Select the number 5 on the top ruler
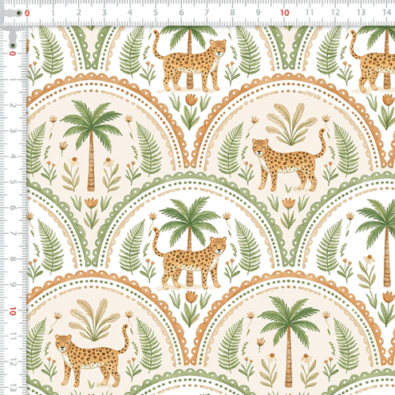This screenshot has height=395, width=395. pos(156,13)
